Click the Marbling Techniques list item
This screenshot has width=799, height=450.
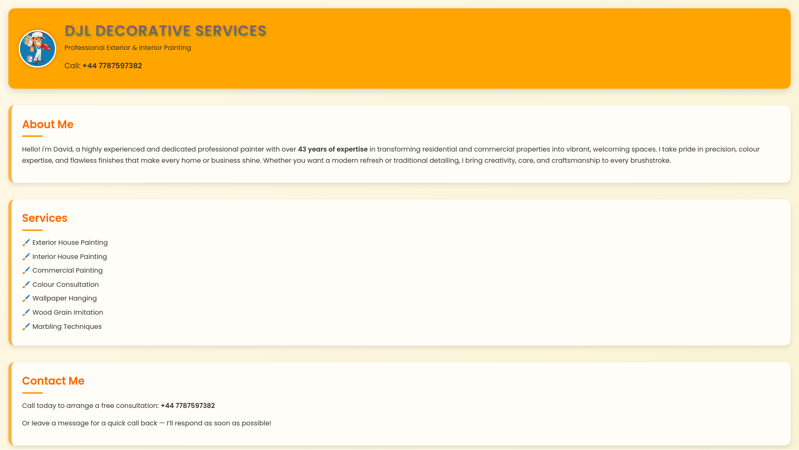click(67, 327)
